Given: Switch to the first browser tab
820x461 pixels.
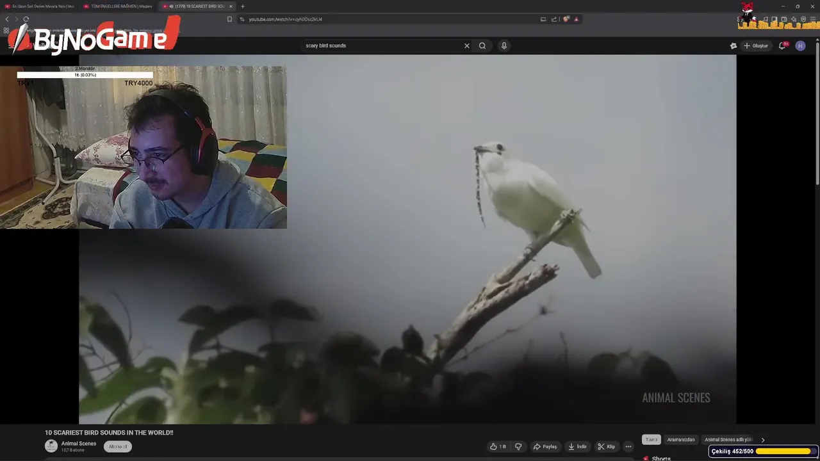Looking at the screenshot, I should tap(41, 6).
